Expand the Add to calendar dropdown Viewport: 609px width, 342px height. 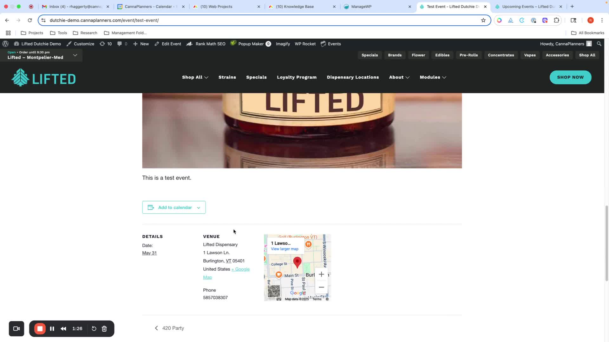(x=174, y=207)
